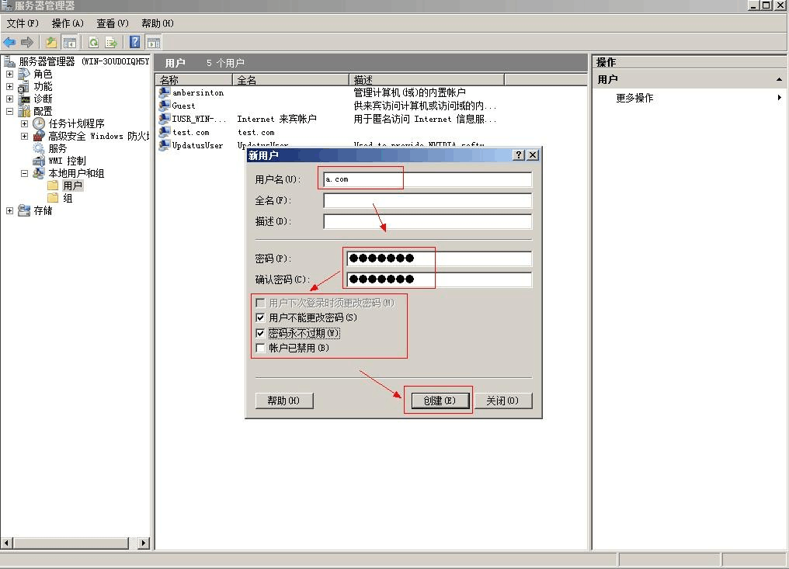Screen dimensions: 789x569
Task: Expand the 角色 tree node
Action: pyautogui.click(x=10, y=75)
